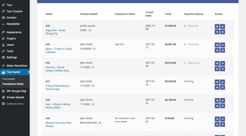Open Transaction Order submenu item
This screenshot has width=246, height=136.
(13, 84)
